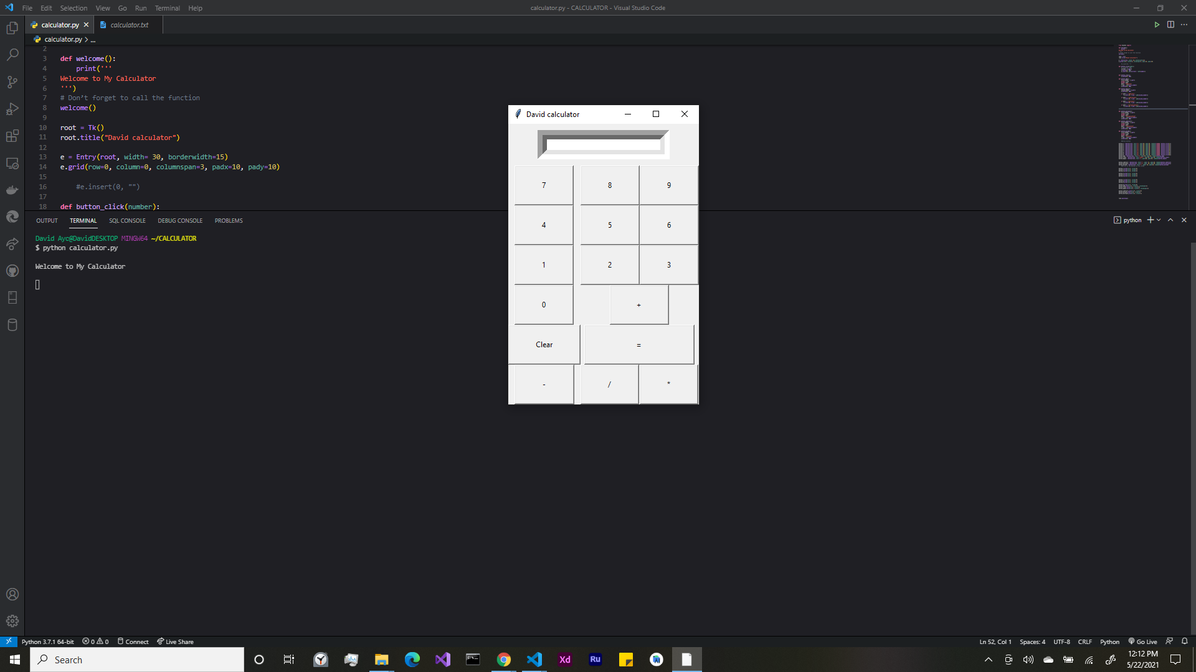Open the notifications bell in status bar
This screenshot has width=1196, height=672.
click(1185, 642)
